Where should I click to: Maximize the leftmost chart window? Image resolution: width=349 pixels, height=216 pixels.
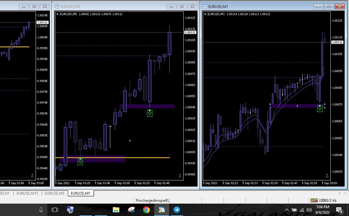click(34, 6)
